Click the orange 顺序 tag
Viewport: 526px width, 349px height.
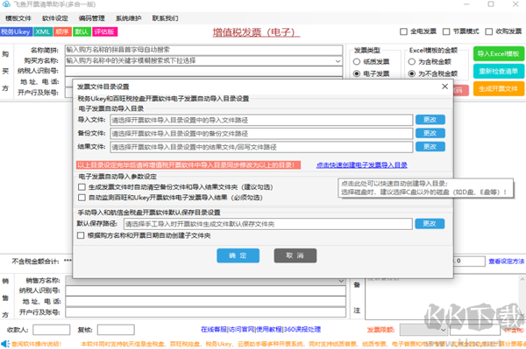[62, 31]
